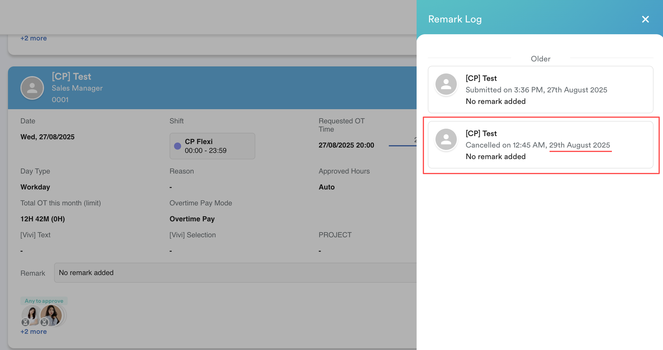Screen dimensions: 663x350
Task: Click the [CP] Test name in header
Action: coord(71,77)
